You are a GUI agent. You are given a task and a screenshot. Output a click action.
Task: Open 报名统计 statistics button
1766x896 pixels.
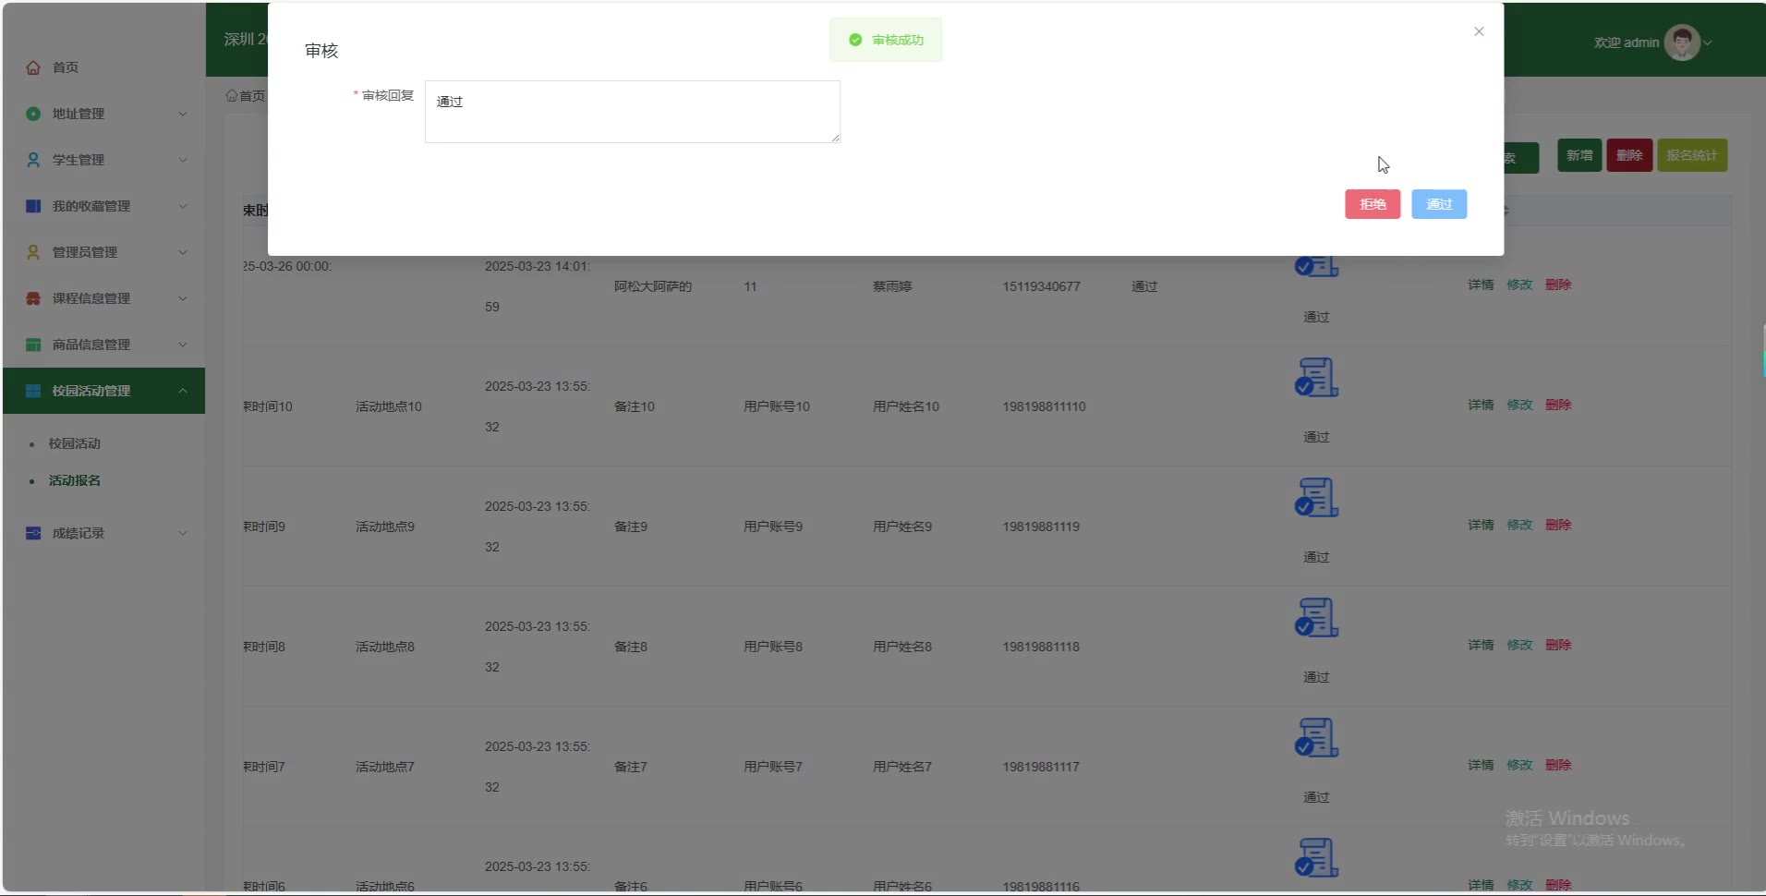point(1692,155)
